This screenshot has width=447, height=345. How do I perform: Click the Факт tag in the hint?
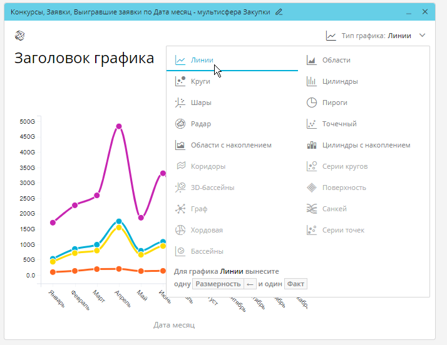(295, 284)
